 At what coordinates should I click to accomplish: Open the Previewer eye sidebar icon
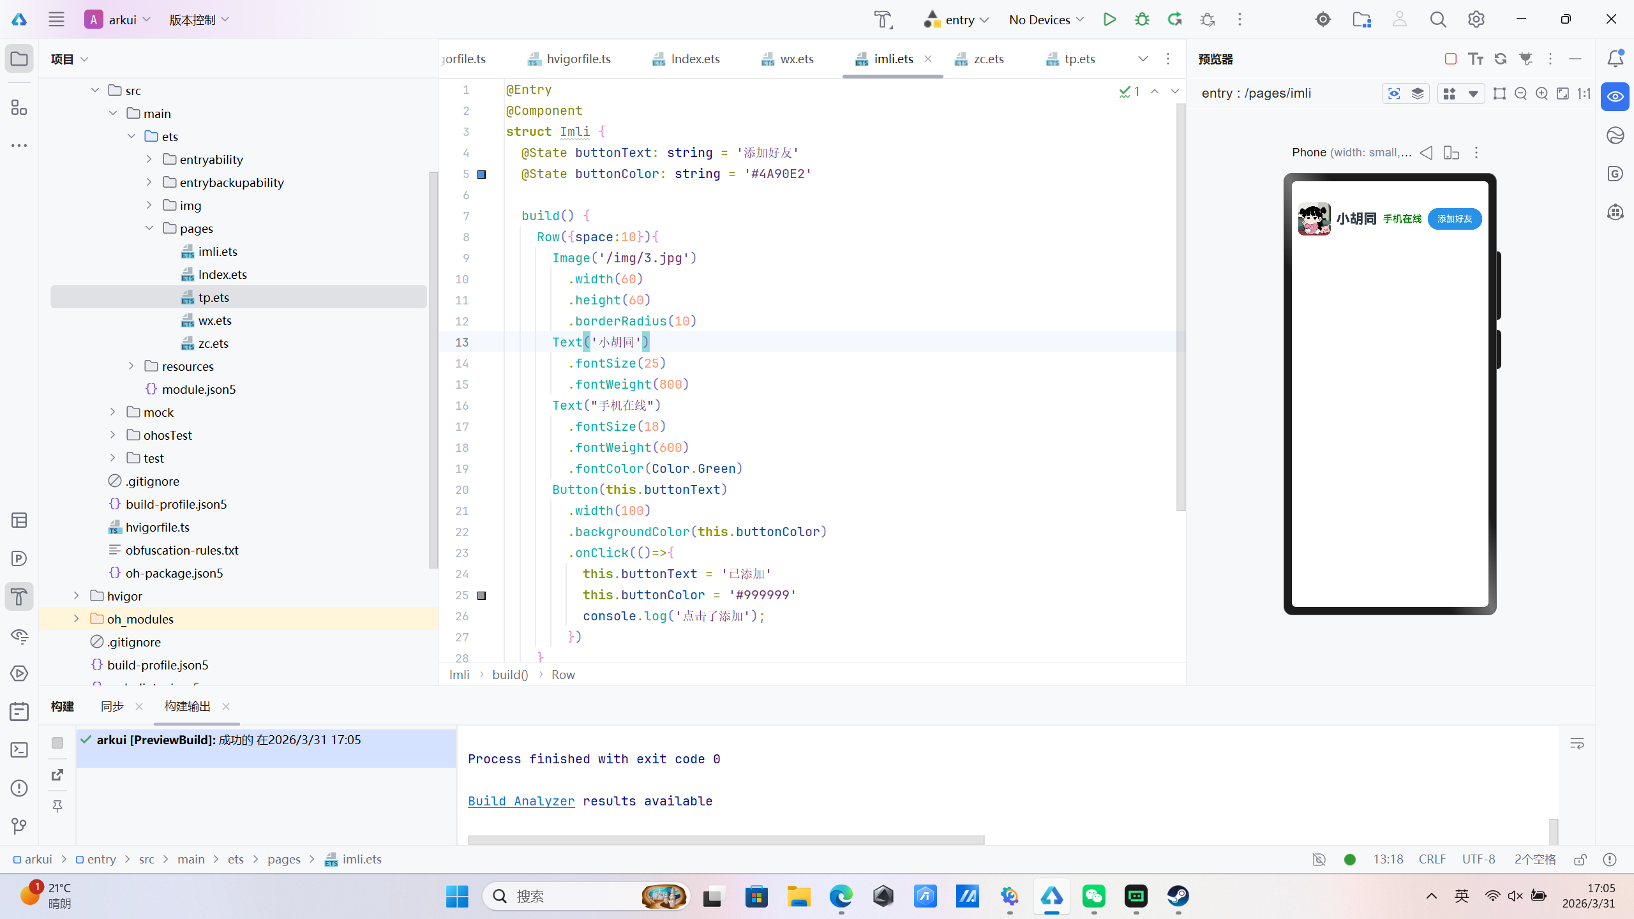coord(1615,97)
